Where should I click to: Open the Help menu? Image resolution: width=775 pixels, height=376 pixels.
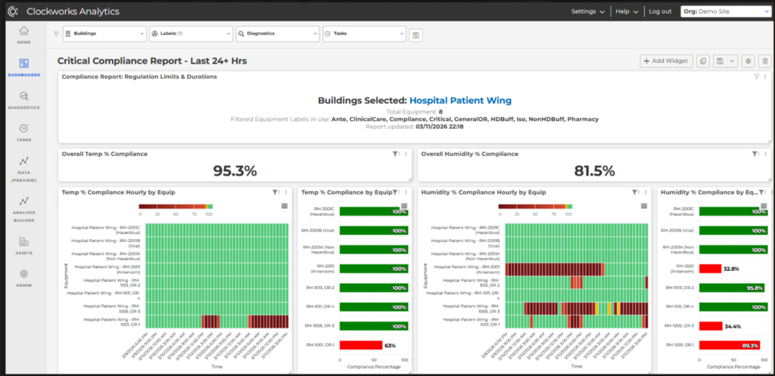pyautogui.click(x=626, y=11)
